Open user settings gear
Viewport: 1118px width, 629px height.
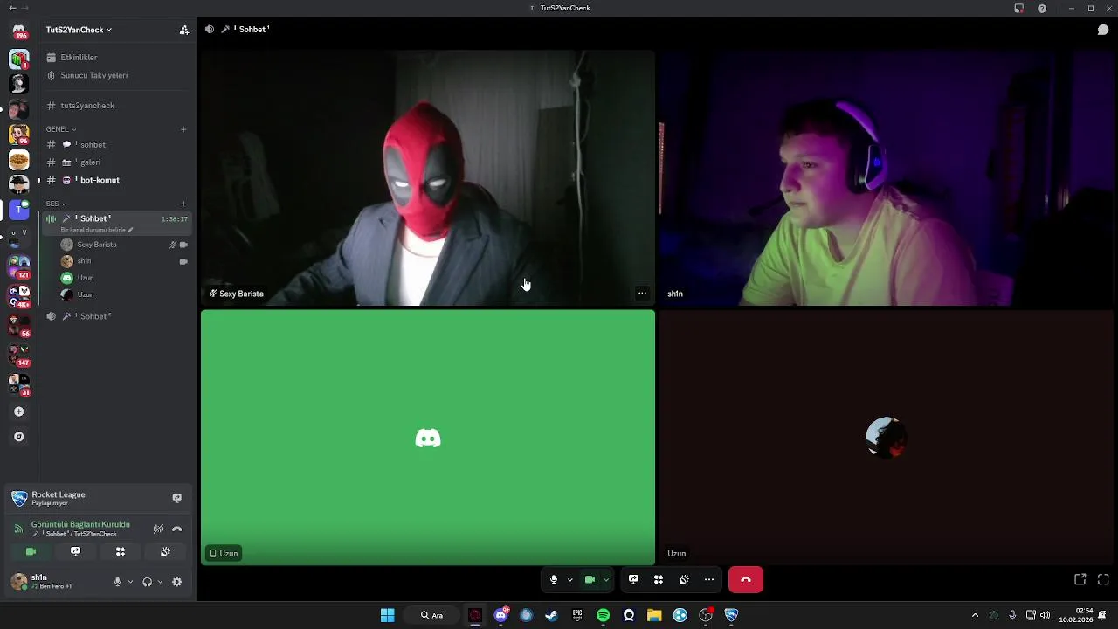point(176,582)
